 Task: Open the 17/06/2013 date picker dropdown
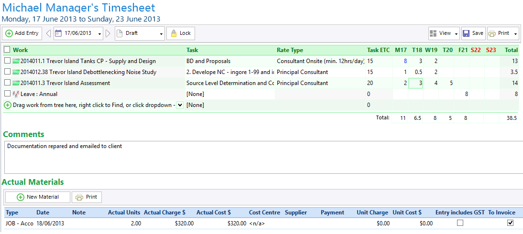[x=100, y=33]
